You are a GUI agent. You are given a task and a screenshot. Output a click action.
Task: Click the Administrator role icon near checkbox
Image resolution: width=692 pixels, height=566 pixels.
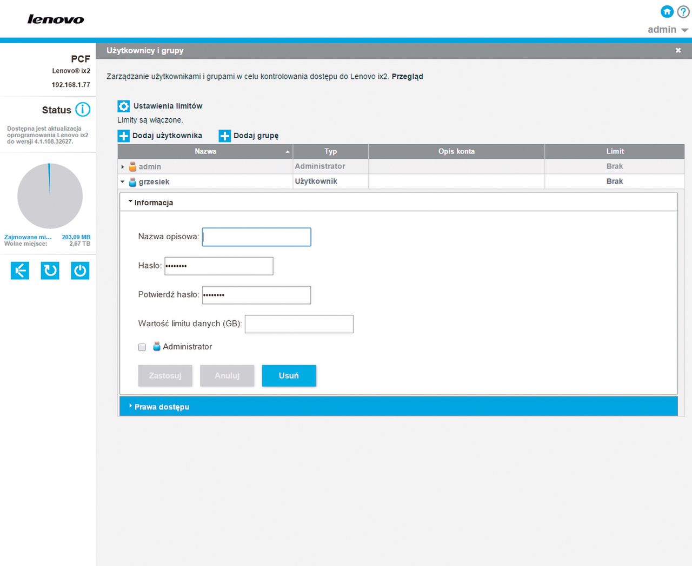[157, 347]
